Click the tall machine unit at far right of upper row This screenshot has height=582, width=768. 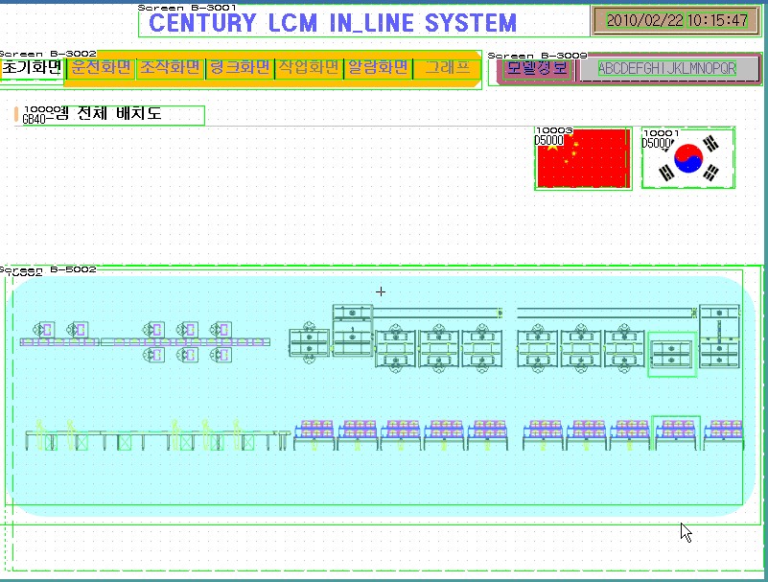[x=719, y=336]
